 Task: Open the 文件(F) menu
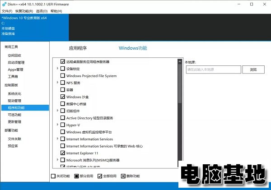pos(7,11)
